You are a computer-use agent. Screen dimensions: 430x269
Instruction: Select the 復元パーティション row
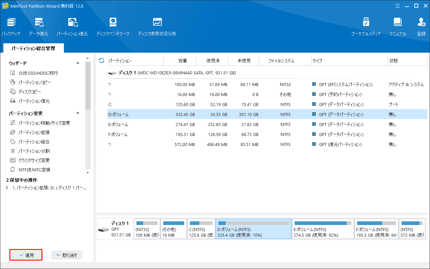267,145
